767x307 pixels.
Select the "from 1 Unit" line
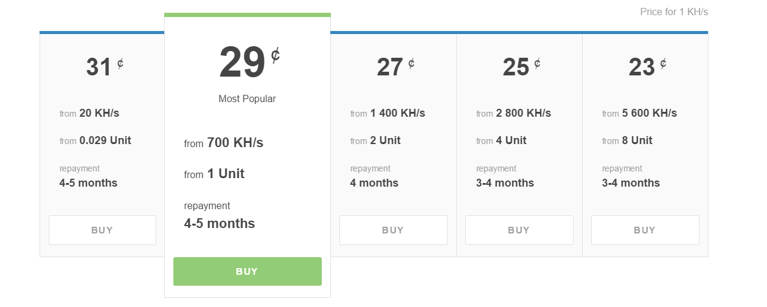pyautogui.click(x=214, y=174)
